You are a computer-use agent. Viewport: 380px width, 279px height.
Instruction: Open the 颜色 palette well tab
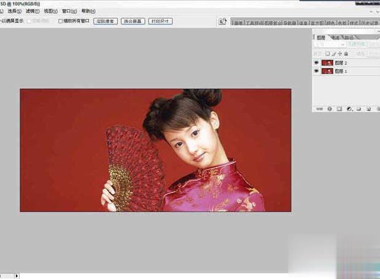click(x=330, y=23)
